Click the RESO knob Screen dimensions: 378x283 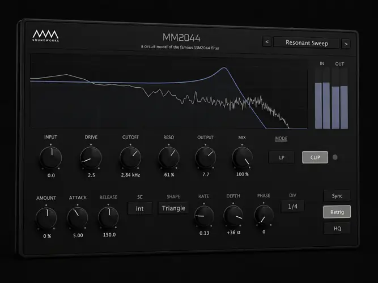pos(169,157)
